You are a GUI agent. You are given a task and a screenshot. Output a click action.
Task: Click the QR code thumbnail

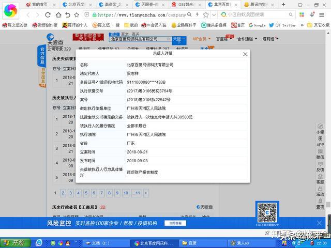tap(267, 212)
